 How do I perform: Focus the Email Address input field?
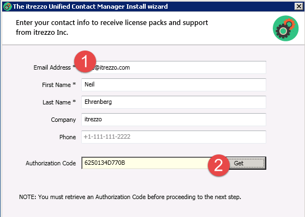[174, 67]
